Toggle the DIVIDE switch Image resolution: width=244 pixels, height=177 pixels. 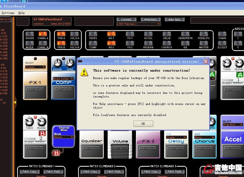pyautogui.click(x=30, y=34)
